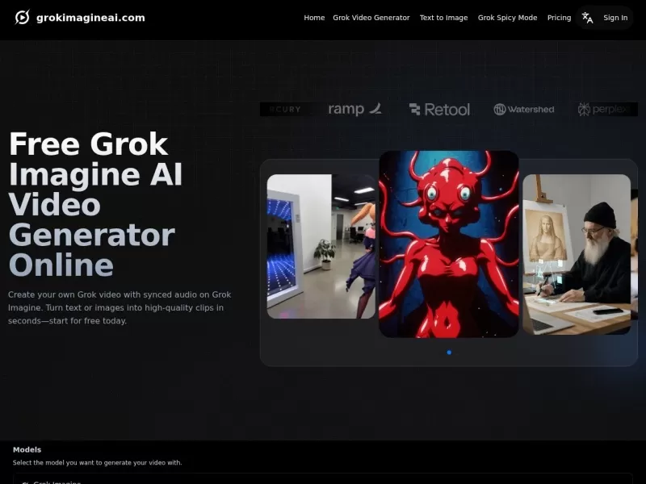Click the Grok Imagine model icon
This screenshot has height=484, width=646.
tap(26, 482)
